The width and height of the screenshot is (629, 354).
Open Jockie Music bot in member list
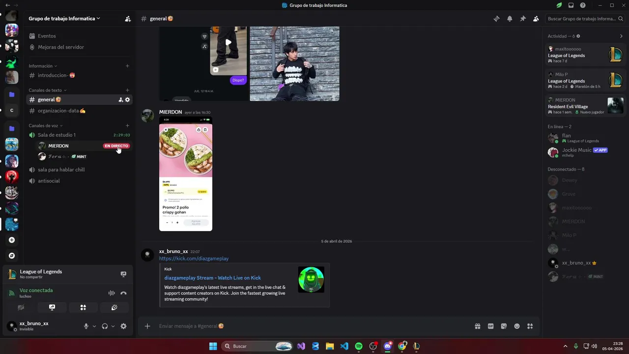coord(585,152)
